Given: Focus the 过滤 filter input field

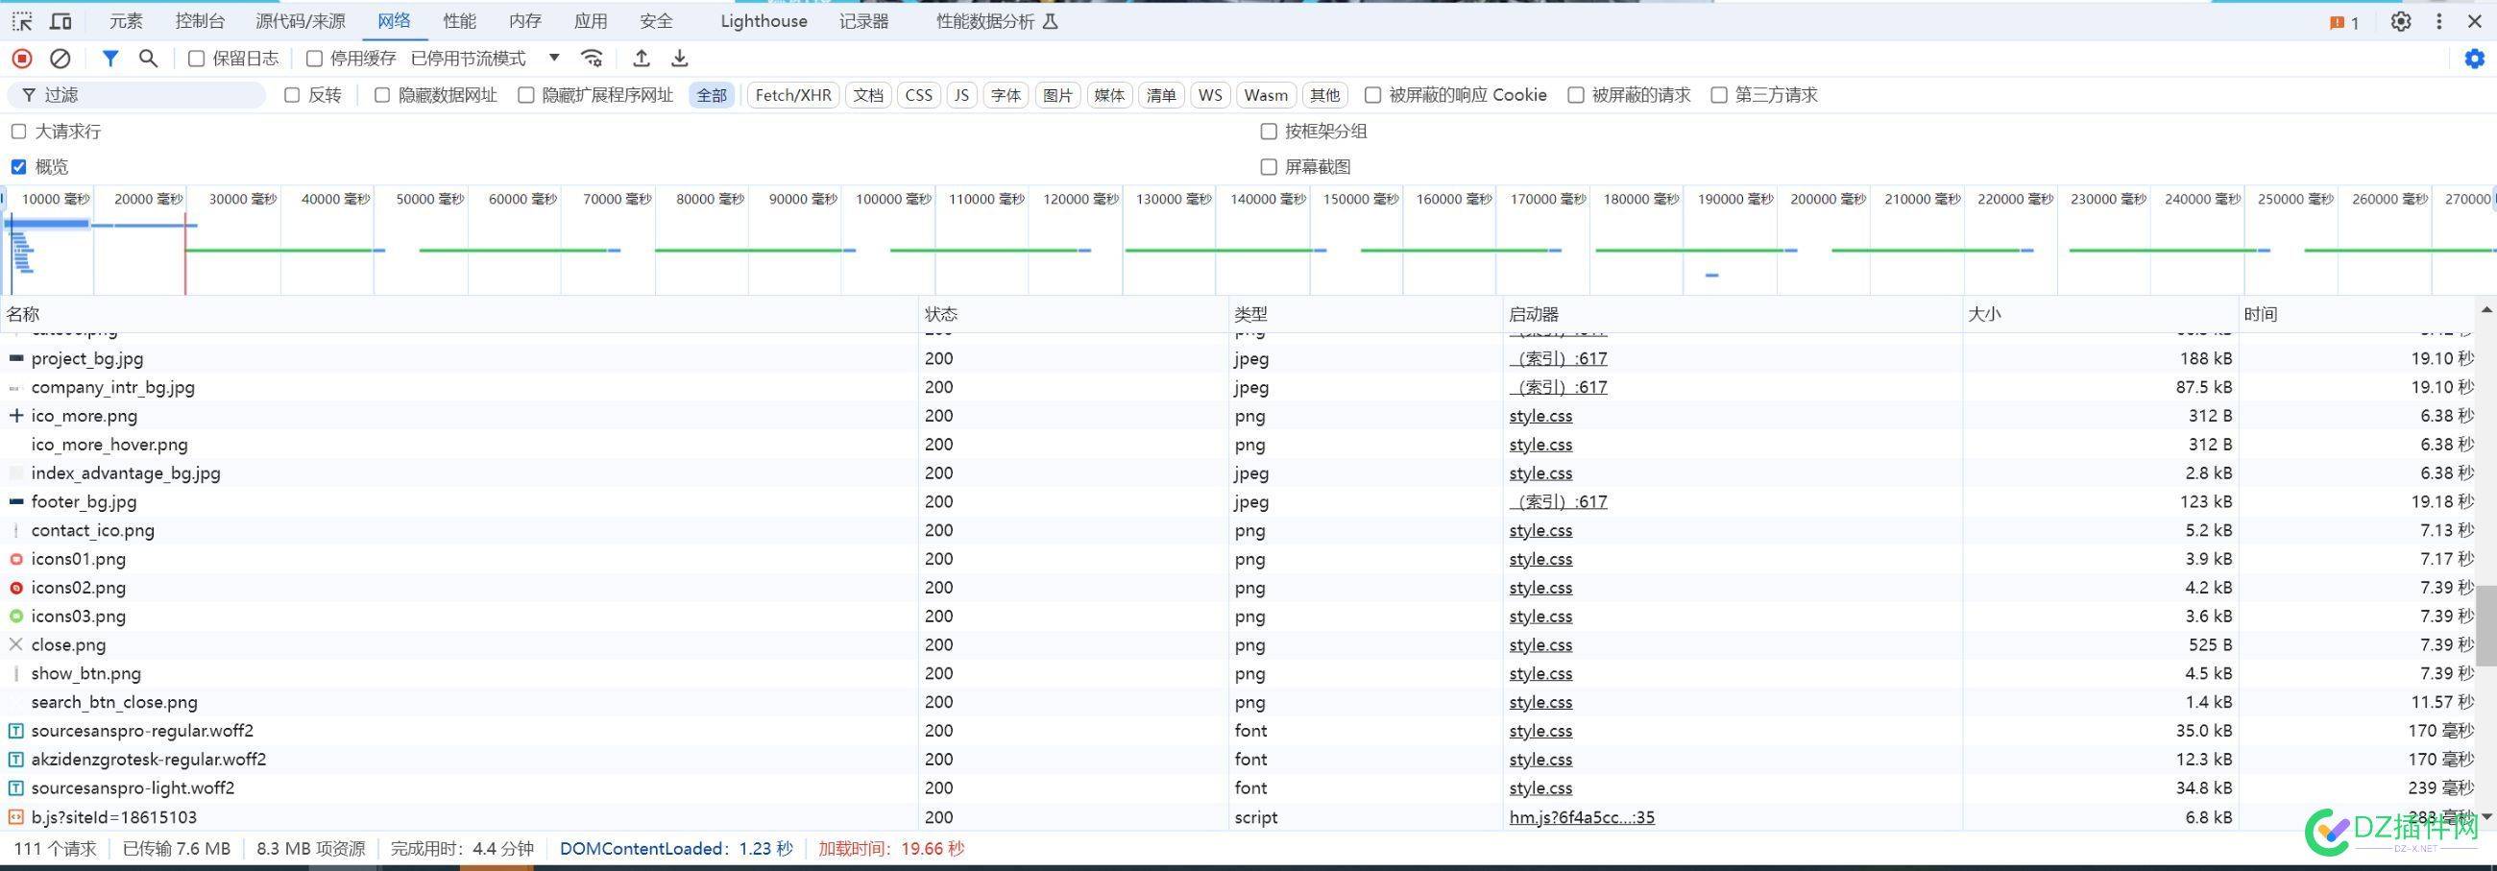Looking at the screenshot, I should click(x=136, y=95).
